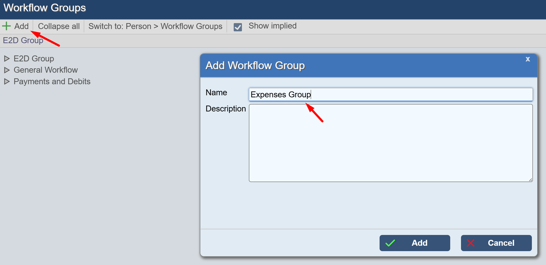The width and height of the screenshot is (546, 265).
Task: Cancel the Add Workflow Group dialog
Action: [496, 243]
